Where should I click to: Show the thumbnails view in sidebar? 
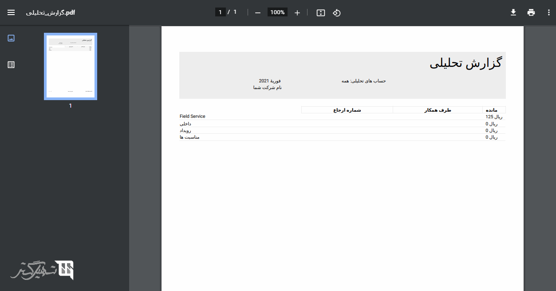pos(12,38)
